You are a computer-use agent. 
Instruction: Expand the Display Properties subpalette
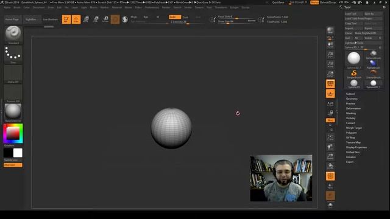(x=356, y=147)
